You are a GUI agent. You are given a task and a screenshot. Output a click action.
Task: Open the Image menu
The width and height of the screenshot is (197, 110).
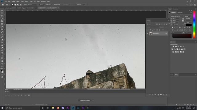pos(13,1)
